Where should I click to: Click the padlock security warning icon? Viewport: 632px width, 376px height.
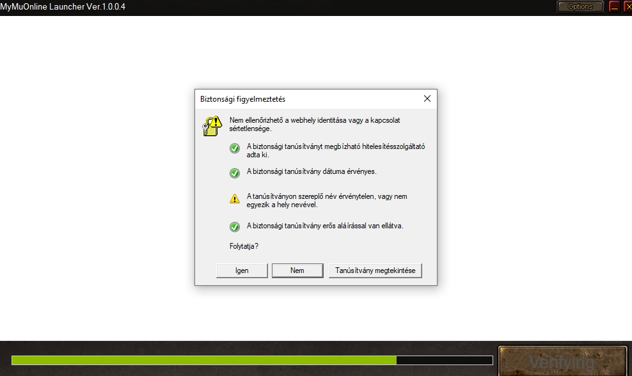point(212,126)
